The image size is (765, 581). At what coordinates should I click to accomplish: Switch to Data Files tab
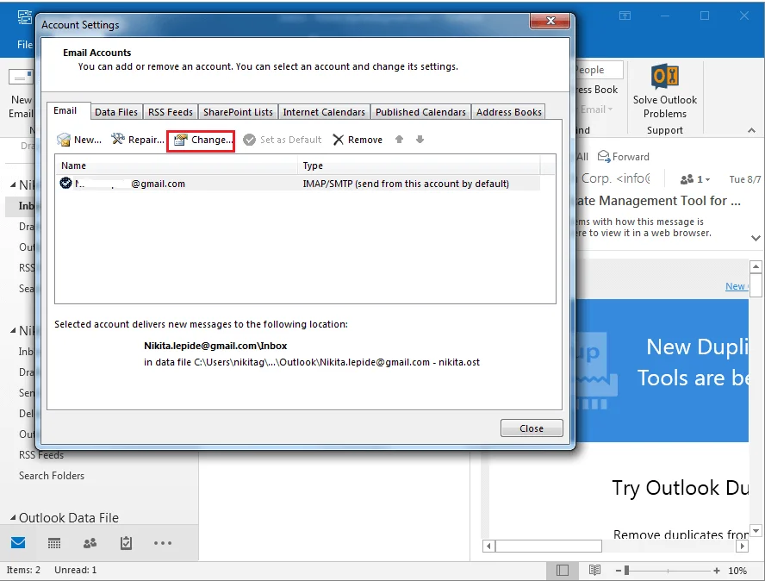(x=116, y=112)
